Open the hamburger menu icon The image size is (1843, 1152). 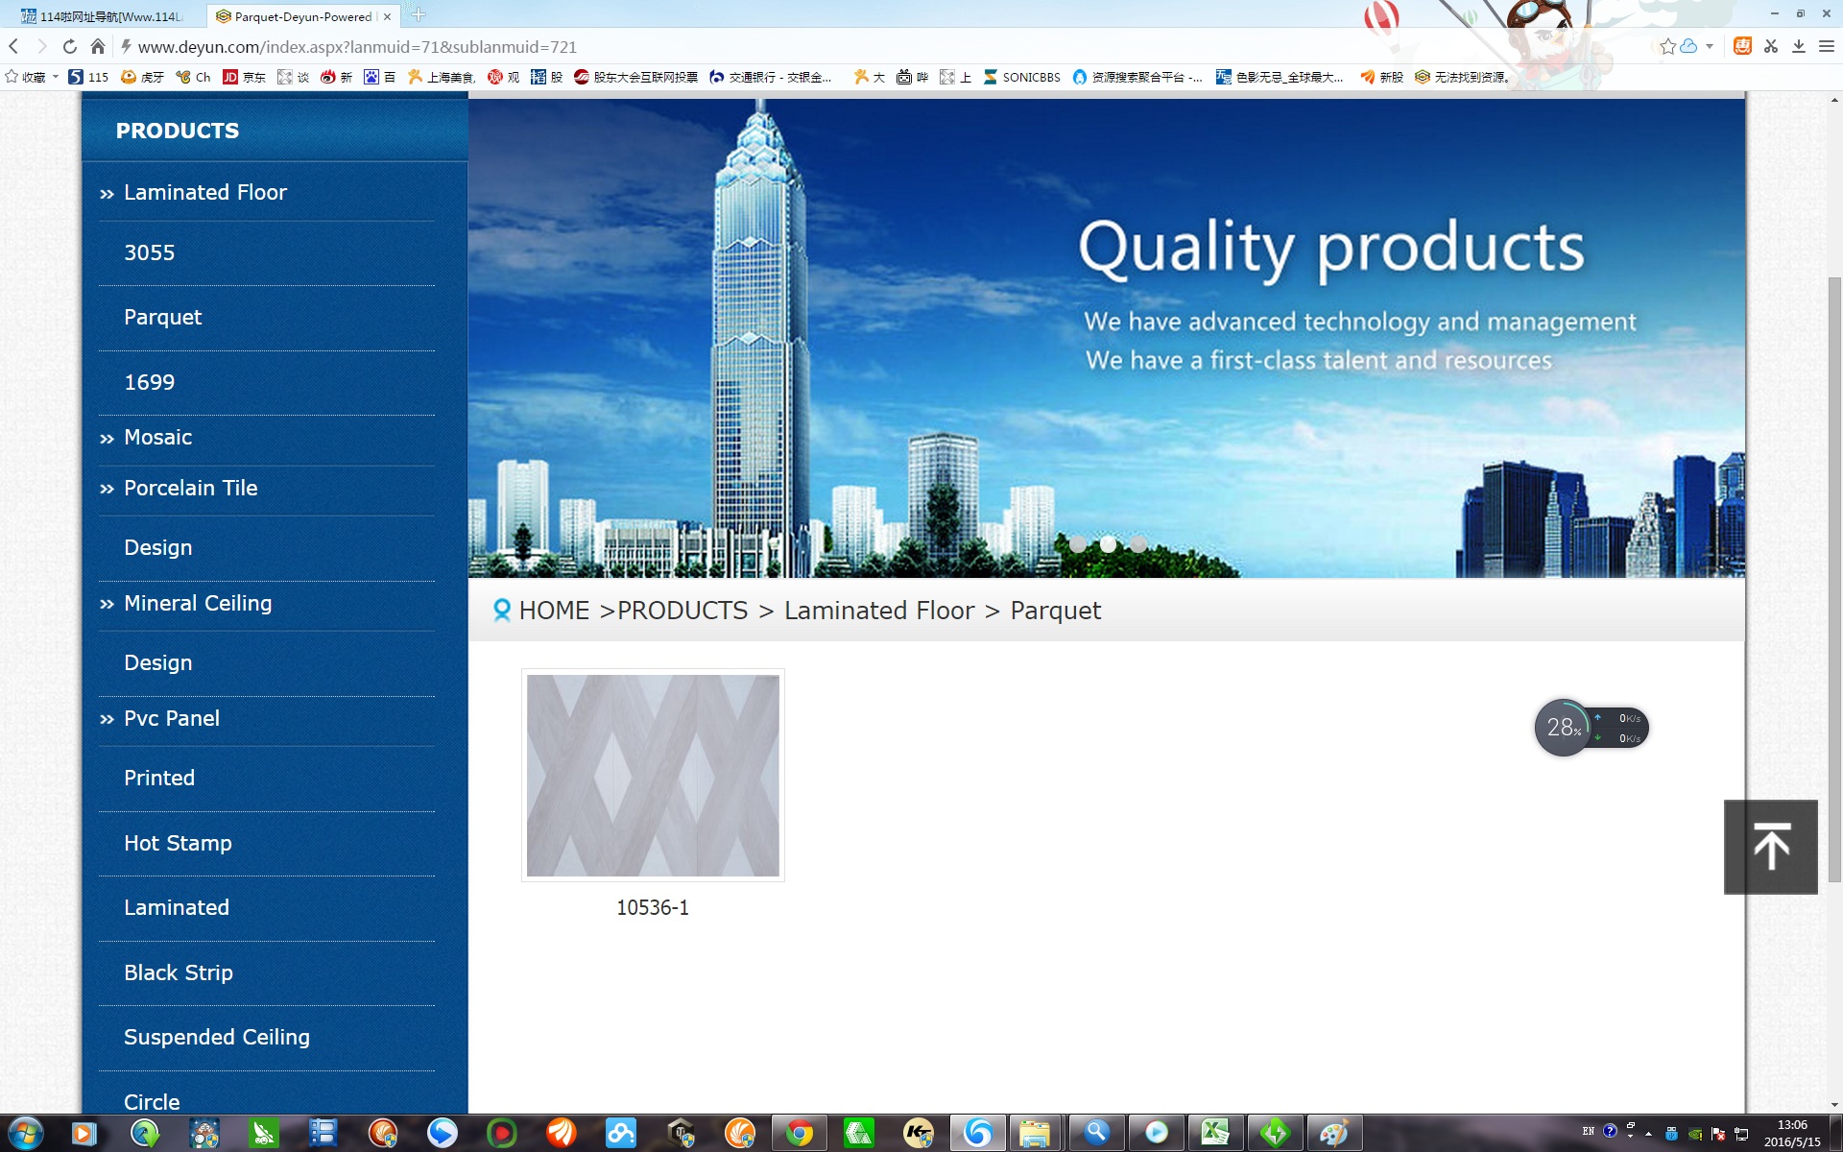click(x=1827, y=46)
